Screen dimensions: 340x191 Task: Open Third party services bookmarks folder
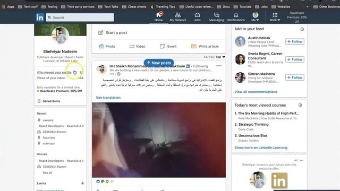tap(78, 7)
